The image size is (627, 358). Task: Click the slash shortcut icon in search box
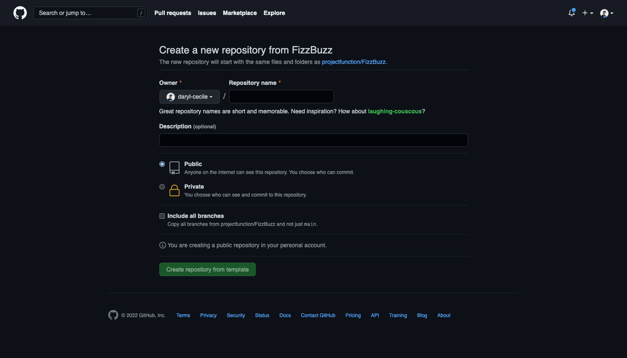(140, 13)
